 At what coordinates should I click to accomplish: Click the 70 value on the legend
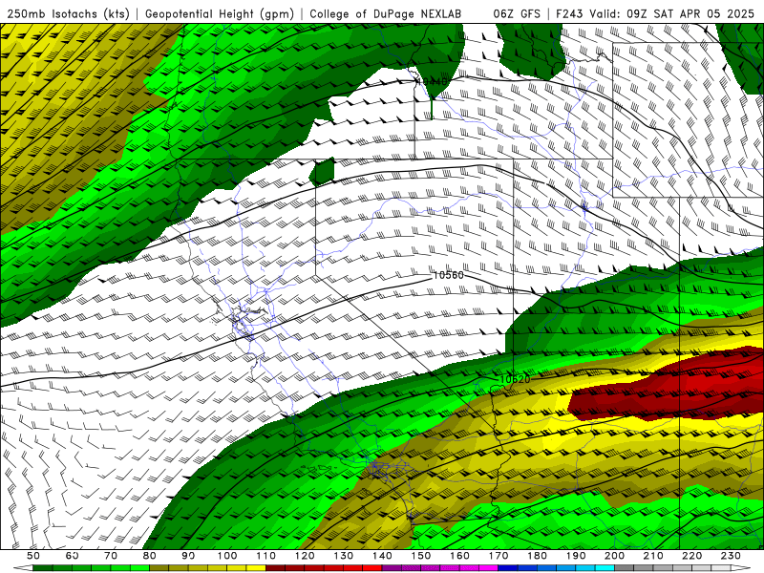(111, 556)
